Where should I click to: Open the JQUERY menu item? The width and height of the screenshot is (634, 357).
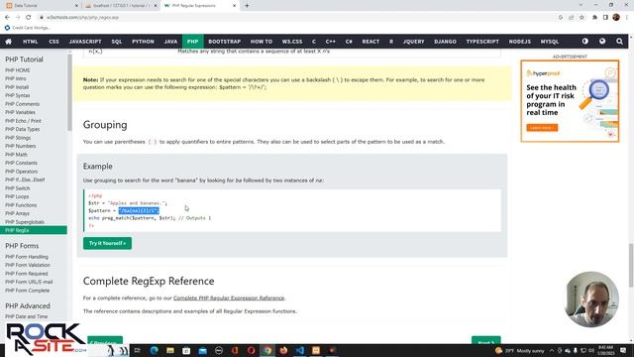pyautogui.click(x=414, y=42)
